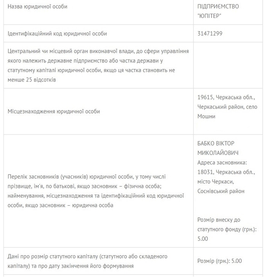Click the 'Центральний чи місцевий орган' paragraph
The image size is (264, 277).
tap(98, 65)
